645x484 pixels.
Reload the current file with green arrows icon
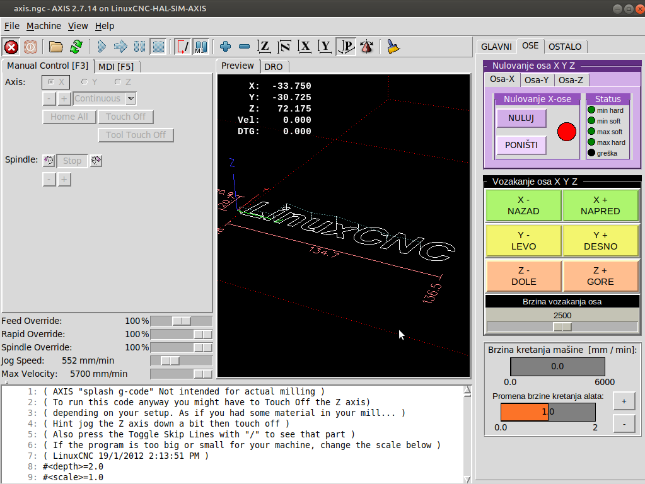click(76, 47)
